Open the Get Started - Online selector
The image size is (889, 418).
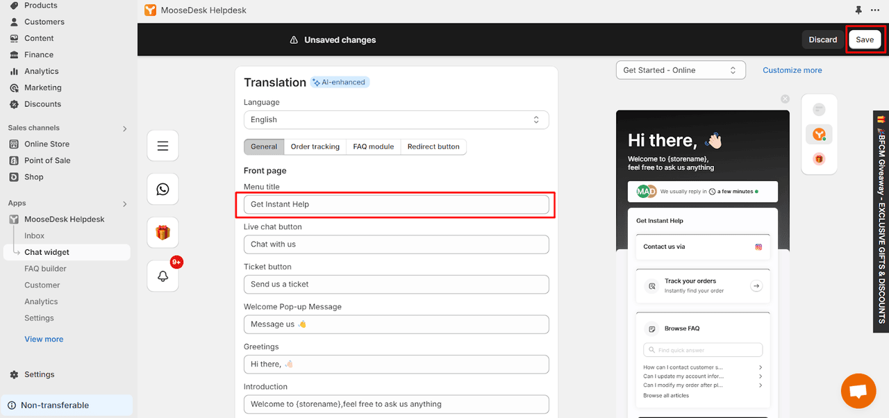point(680,69)
